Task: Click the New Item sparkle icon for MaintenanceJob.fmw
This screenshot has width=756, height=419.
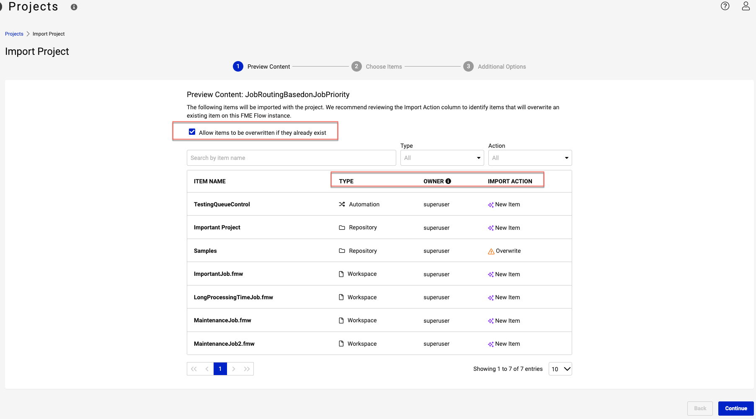Action: (491, 321)
